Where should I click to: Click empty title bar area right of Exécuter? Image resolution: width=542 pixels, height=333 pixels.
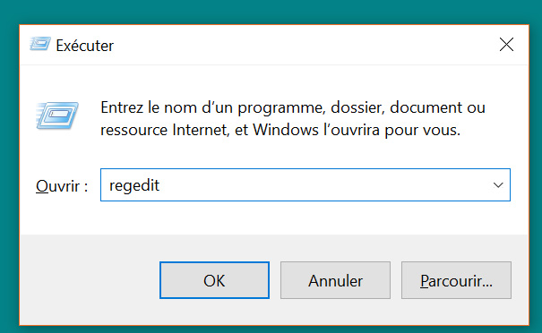[305, 45]
